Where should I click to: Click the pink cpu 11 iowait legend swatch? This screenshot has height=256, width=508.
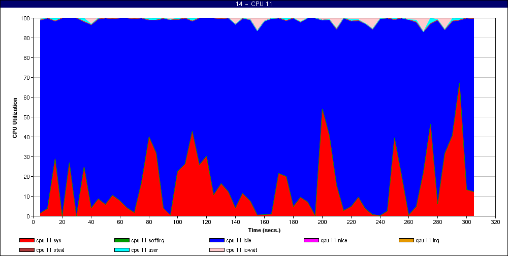pyautogui.click(x=216, y=250)
